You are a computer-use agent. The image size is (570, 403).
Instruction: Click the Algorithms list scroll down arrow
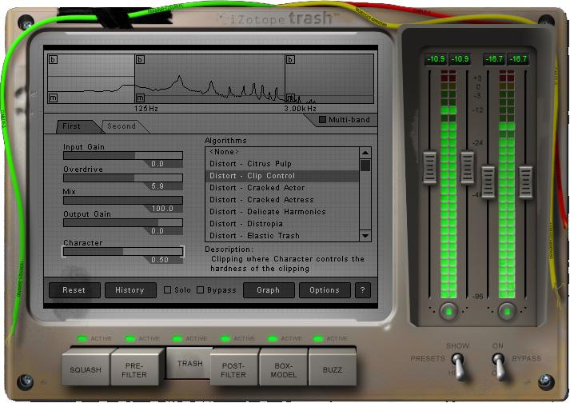(x=365, y=236)
